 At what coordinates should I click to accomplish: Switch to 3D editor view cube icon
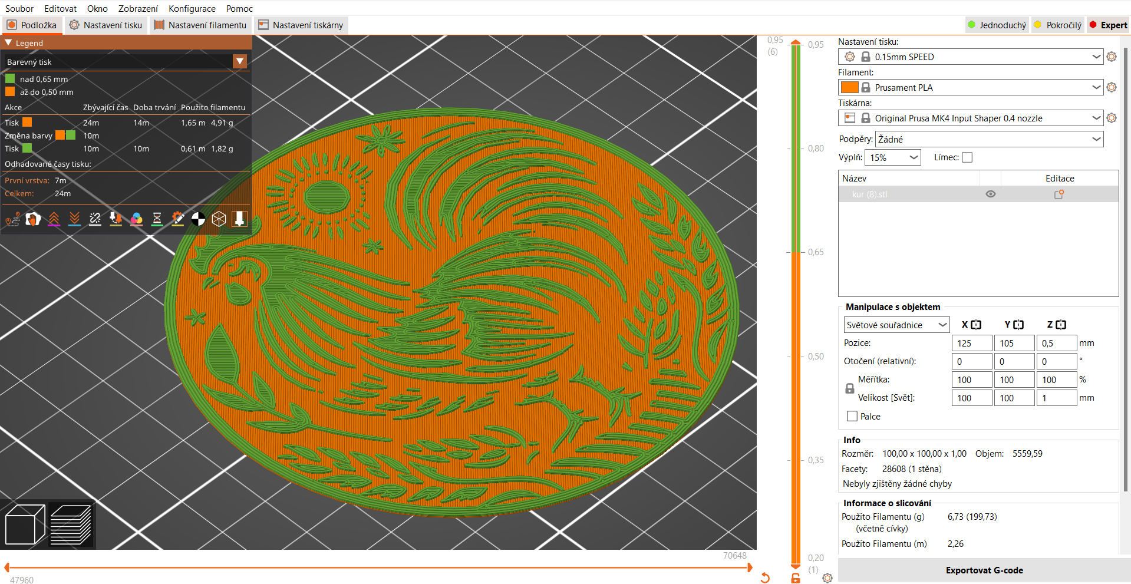[25, 524]
